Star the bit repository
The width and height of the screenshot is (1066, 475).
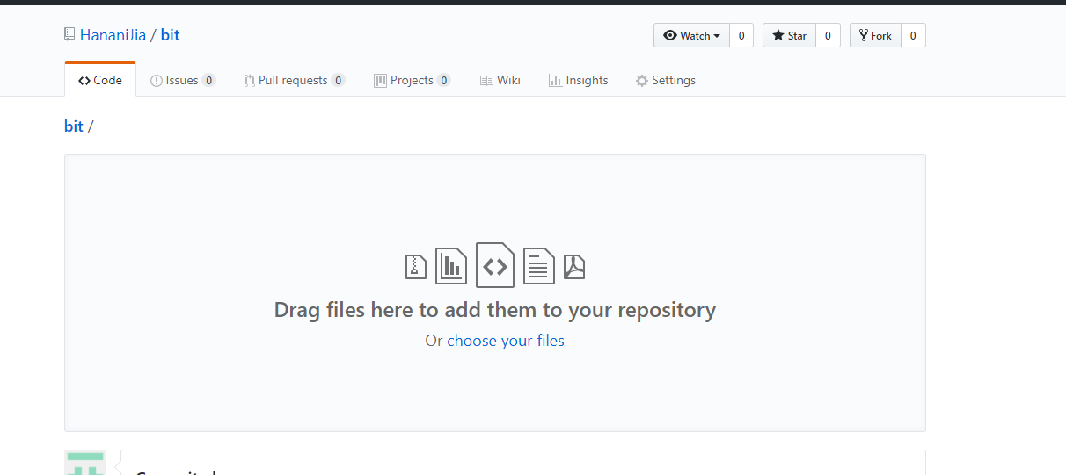click(790, 35)
